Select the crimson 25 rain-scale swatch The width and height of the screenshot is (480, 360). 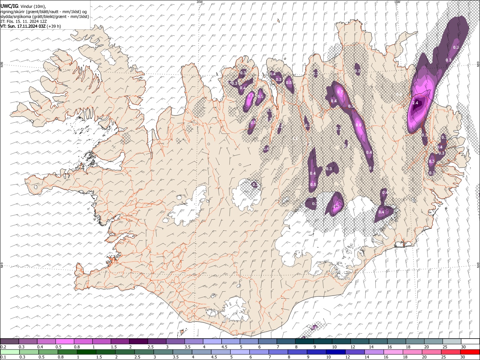(x=451, y=352)
